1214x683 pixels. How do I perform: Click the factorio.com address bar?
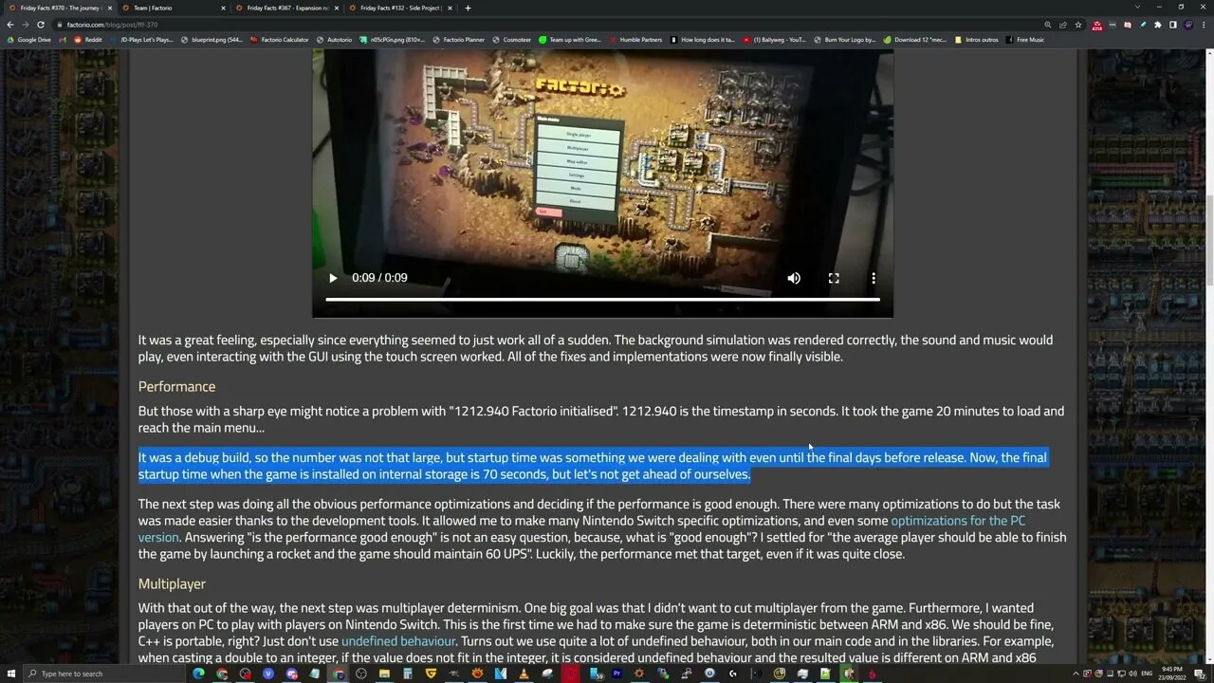(x=545, y=24)
